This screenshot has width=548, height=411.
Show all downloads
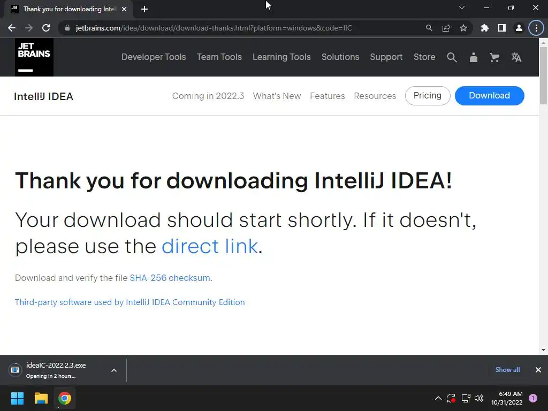point(507,370)
